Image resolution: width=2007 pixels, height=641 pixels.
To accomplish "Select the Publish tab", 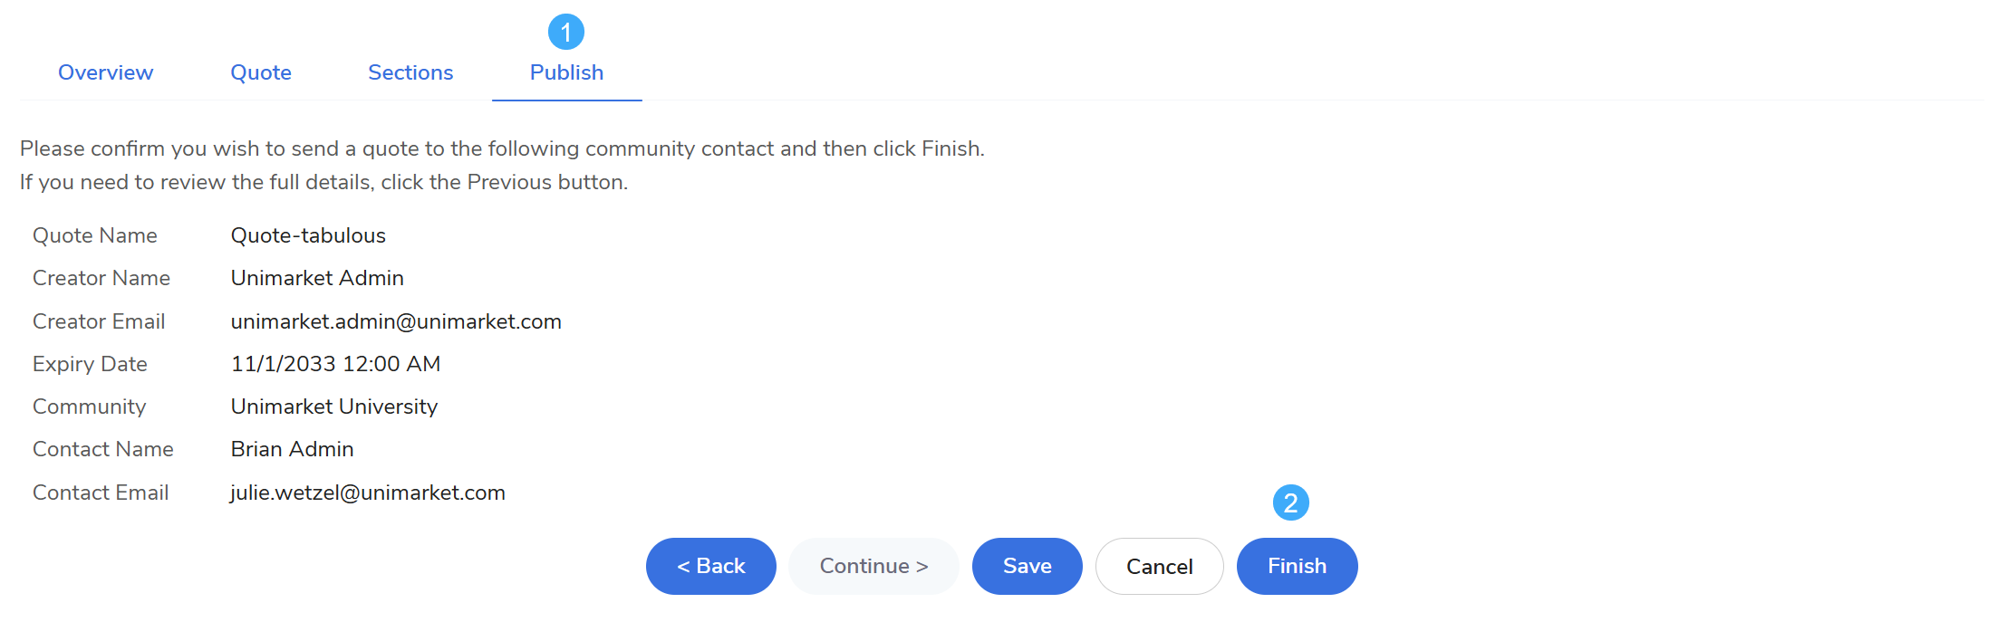I will point(566,72).
